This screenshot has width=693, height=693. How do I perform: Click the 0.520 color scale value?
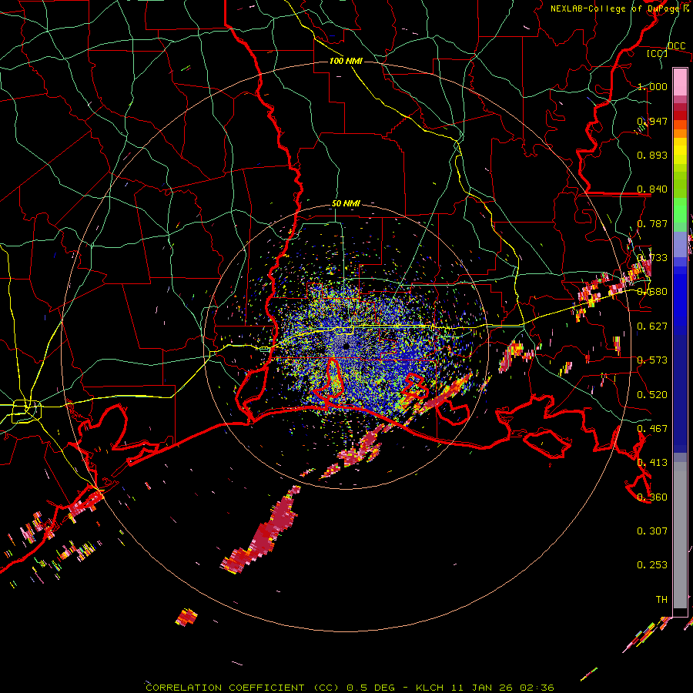pyautogui.click(x=652, y=395)
